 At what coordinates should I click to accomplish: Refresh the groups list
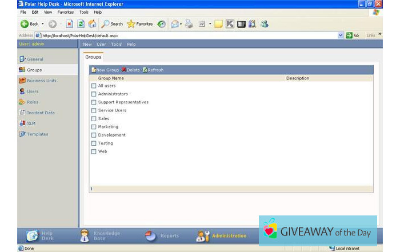[145, 70]
